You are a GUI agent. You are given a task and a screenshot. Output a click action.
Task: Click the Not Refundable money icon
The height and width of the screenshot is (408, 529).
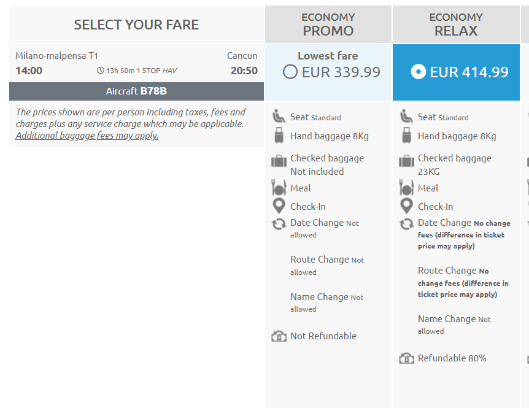click(x=279, y=336)
